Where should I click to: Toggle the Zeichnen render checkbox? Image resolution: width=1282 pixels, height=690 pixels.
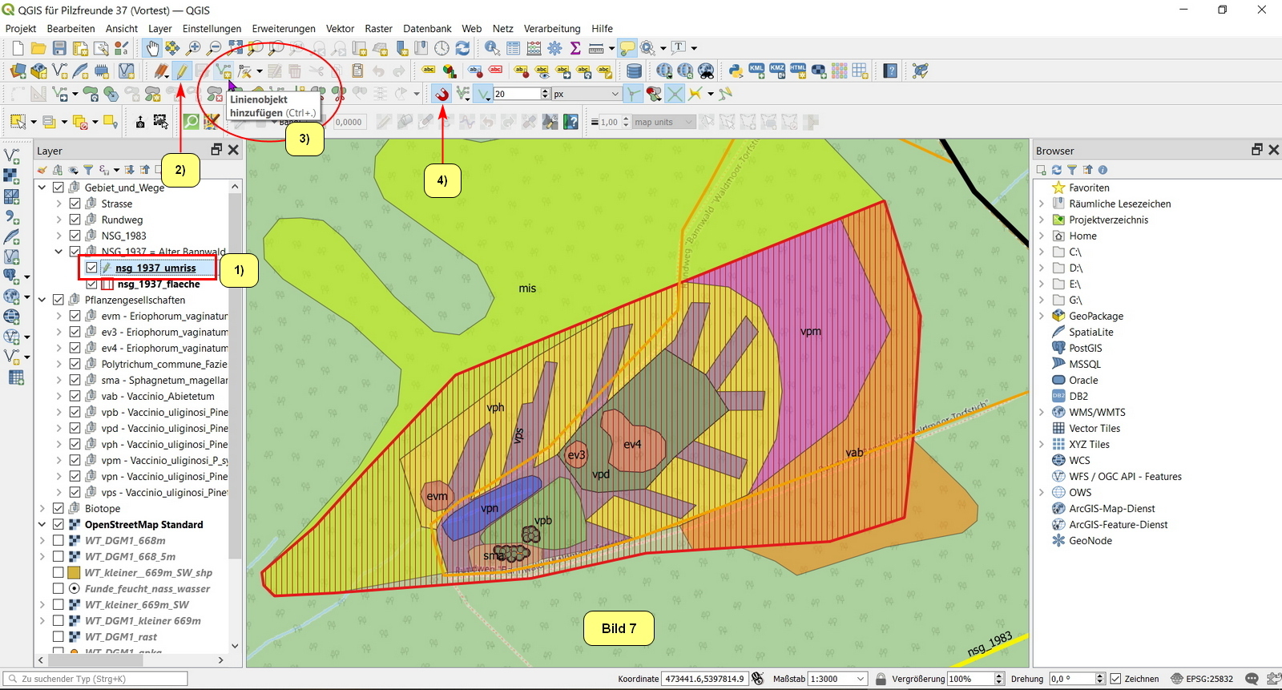(x=1115, y=679)
